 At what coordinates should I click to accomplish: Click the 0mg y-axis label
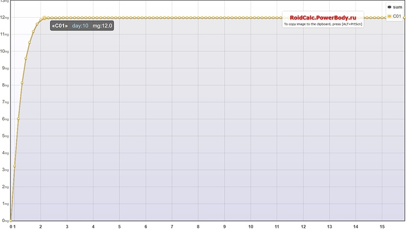point(5,221)
